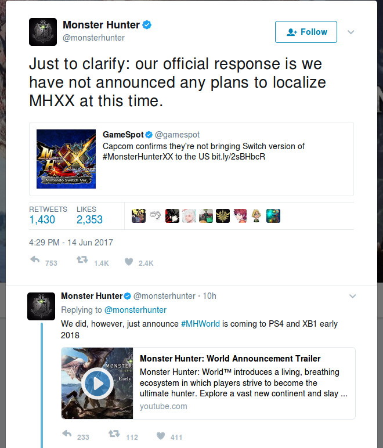Click the Follow button for Monster Hunter
383x448 pixels.
pyautogui.click(x=306, y=32)
